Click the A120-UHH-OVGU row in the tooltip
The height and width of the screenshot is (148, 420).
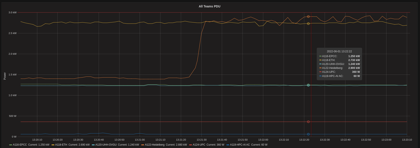[339, 64]
